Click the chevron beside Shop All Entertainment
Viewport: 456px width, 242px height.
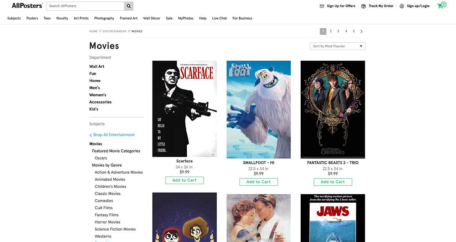[90, 135]
